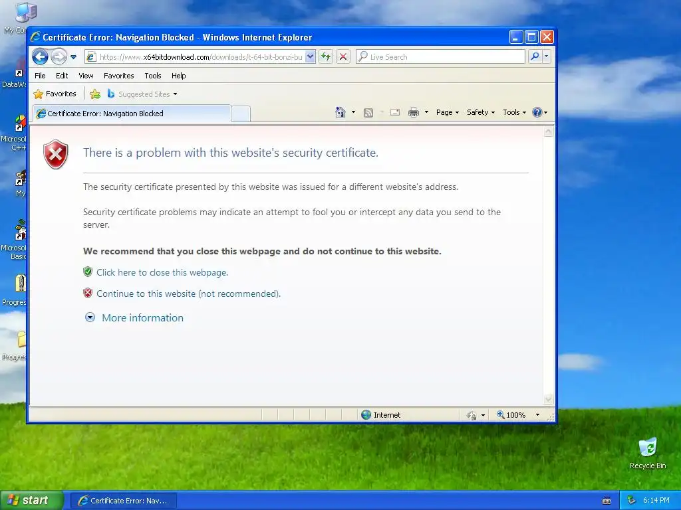Open the View menu
The width and height of the screenshot is (681, 510).
tap(86, 76)
